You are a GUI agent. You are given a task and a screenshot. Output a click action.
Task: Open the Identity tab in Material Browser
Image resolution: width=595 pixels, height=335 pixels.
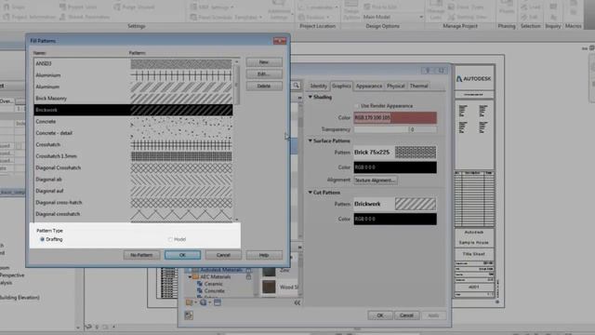coord(318,86)
